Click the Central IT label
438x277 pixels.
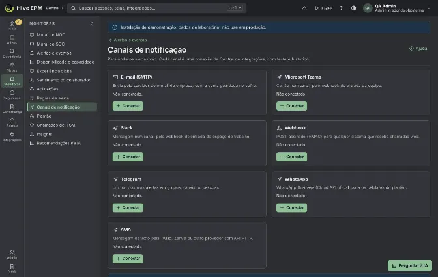pyautogui.click(x=55, y=8)
